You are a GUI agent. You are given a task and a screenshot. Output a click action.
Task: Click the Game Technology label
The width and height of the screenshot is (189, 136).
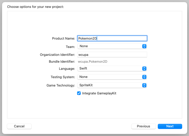tap(61, 86)
